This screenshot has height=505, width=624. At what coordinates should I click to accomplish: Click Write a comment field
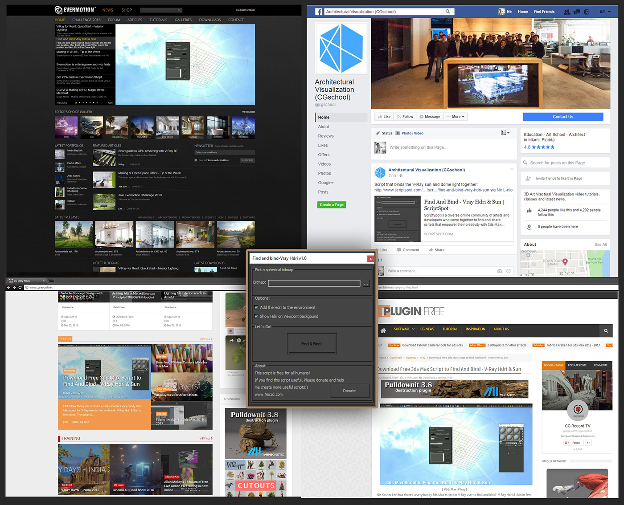449,271
